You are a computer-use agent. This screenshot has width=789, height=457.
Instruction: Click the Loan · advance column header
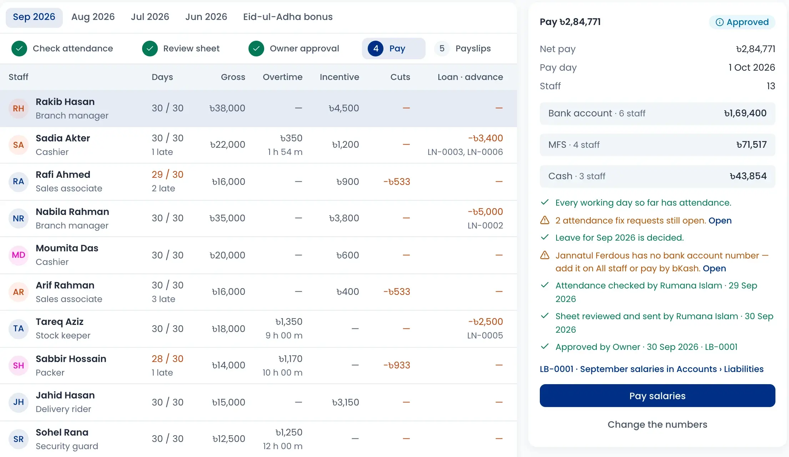470,77
